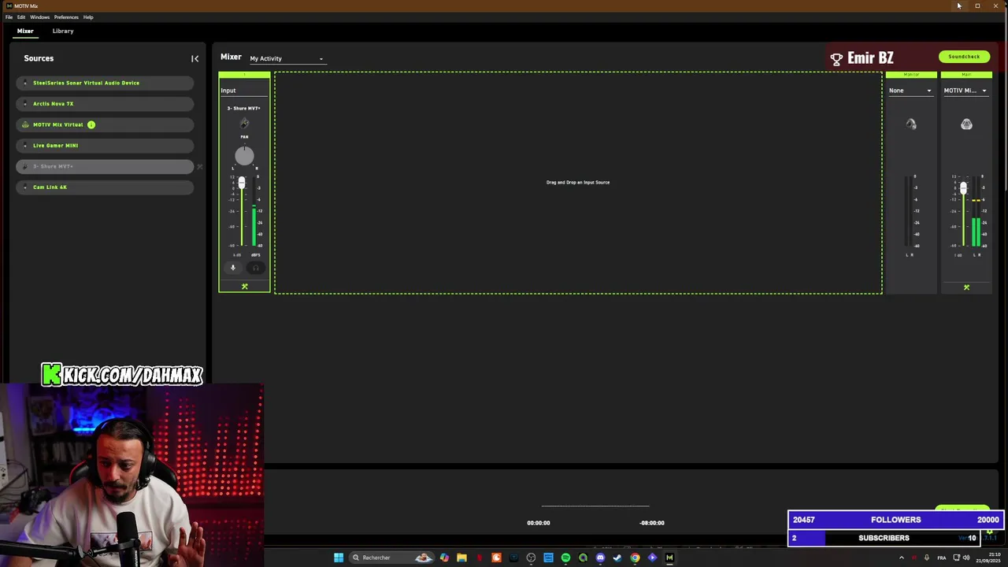Select Arctis Nova 7X source
The height and width of the screenshot is (567, 1008).
tap(105, 103)
